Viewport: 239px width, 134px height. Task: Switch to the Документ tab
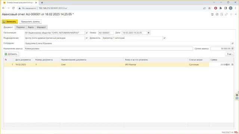pyautogui.click(x=8, y=27)
